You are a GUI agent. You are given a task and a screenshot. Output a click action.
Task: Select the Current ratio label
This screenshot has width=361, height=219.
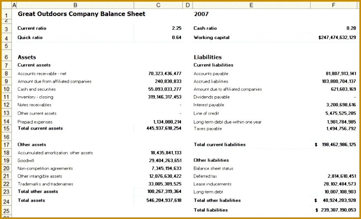point(32,28)
